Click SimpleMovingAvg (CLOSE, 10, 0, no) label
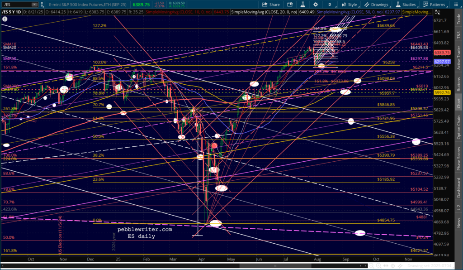463x270 pixels. (179, 12)
